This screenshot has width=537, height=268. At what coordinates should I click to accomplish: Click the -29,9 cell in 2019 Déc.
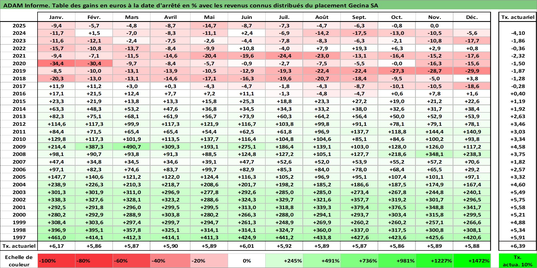472,71
